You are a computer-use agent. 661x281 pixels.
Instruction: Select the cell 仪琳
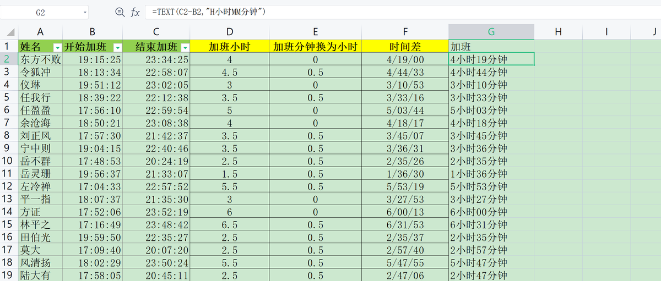[x=40, y=84]
